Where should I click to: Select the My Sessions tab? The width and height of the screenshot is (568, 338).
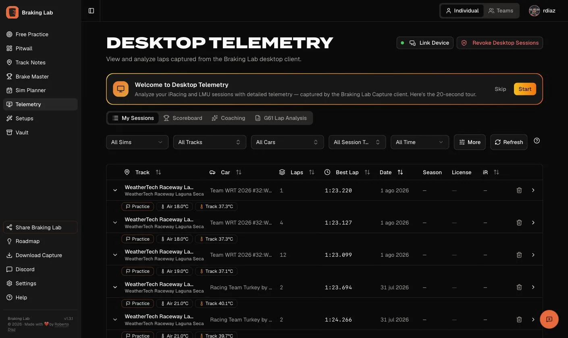(x=133, y=118)
